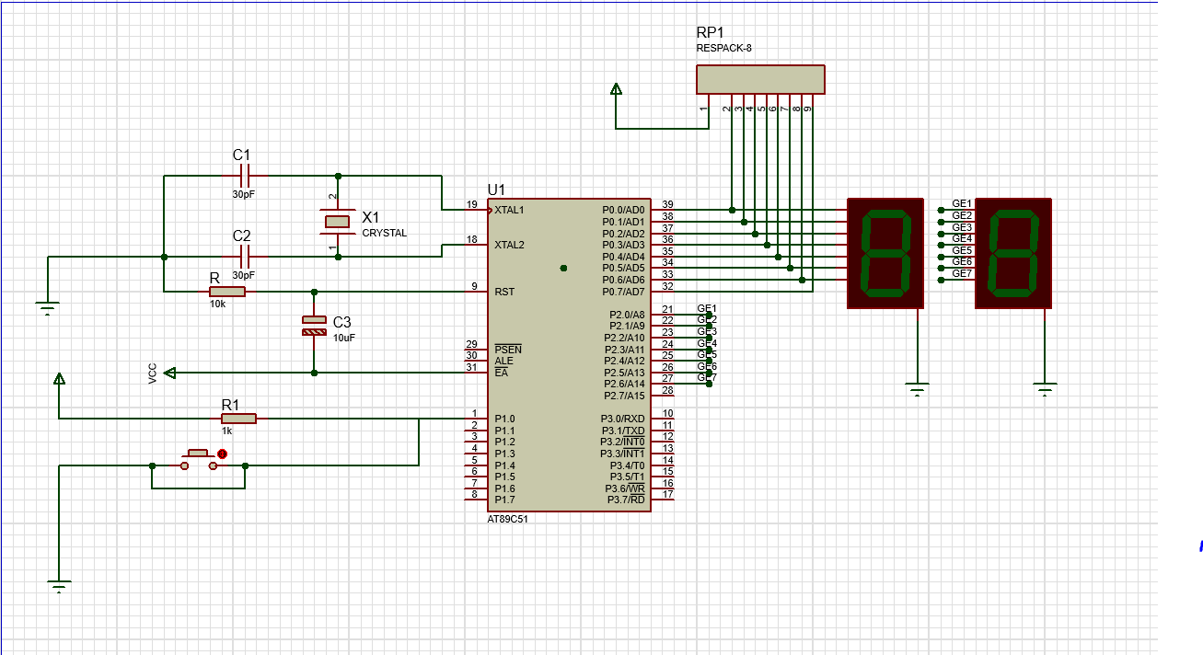
Task: Click the RST pin label
Action: click(504, 292)
